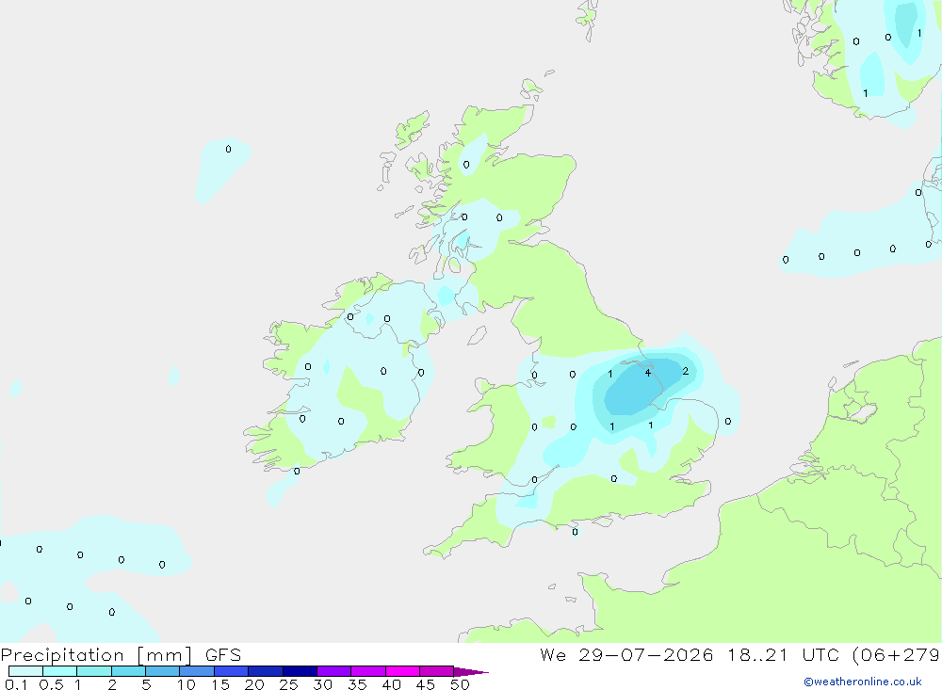942x690 pixels.
Task: Select the 10–15 mm legend color swatch
Action: pyautogui.click(x=197, y=671)
